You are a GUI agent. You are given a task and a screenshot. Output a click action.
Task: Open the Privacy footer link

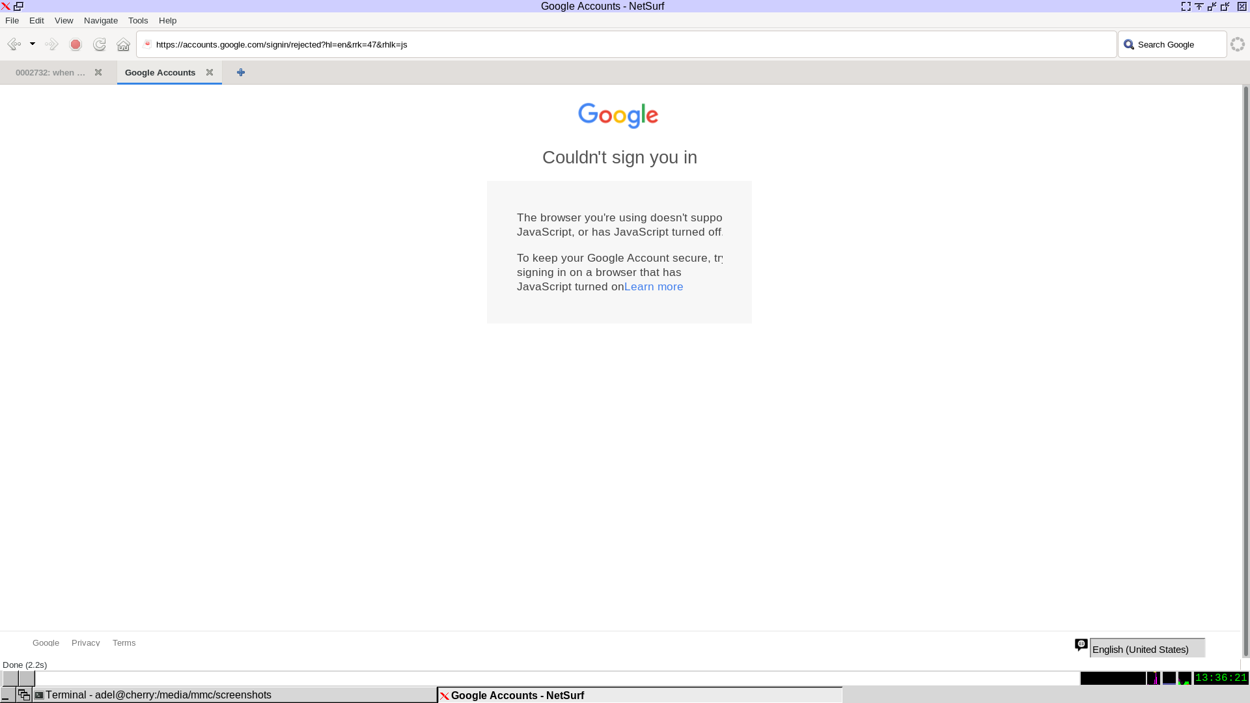tap(85, 642)
